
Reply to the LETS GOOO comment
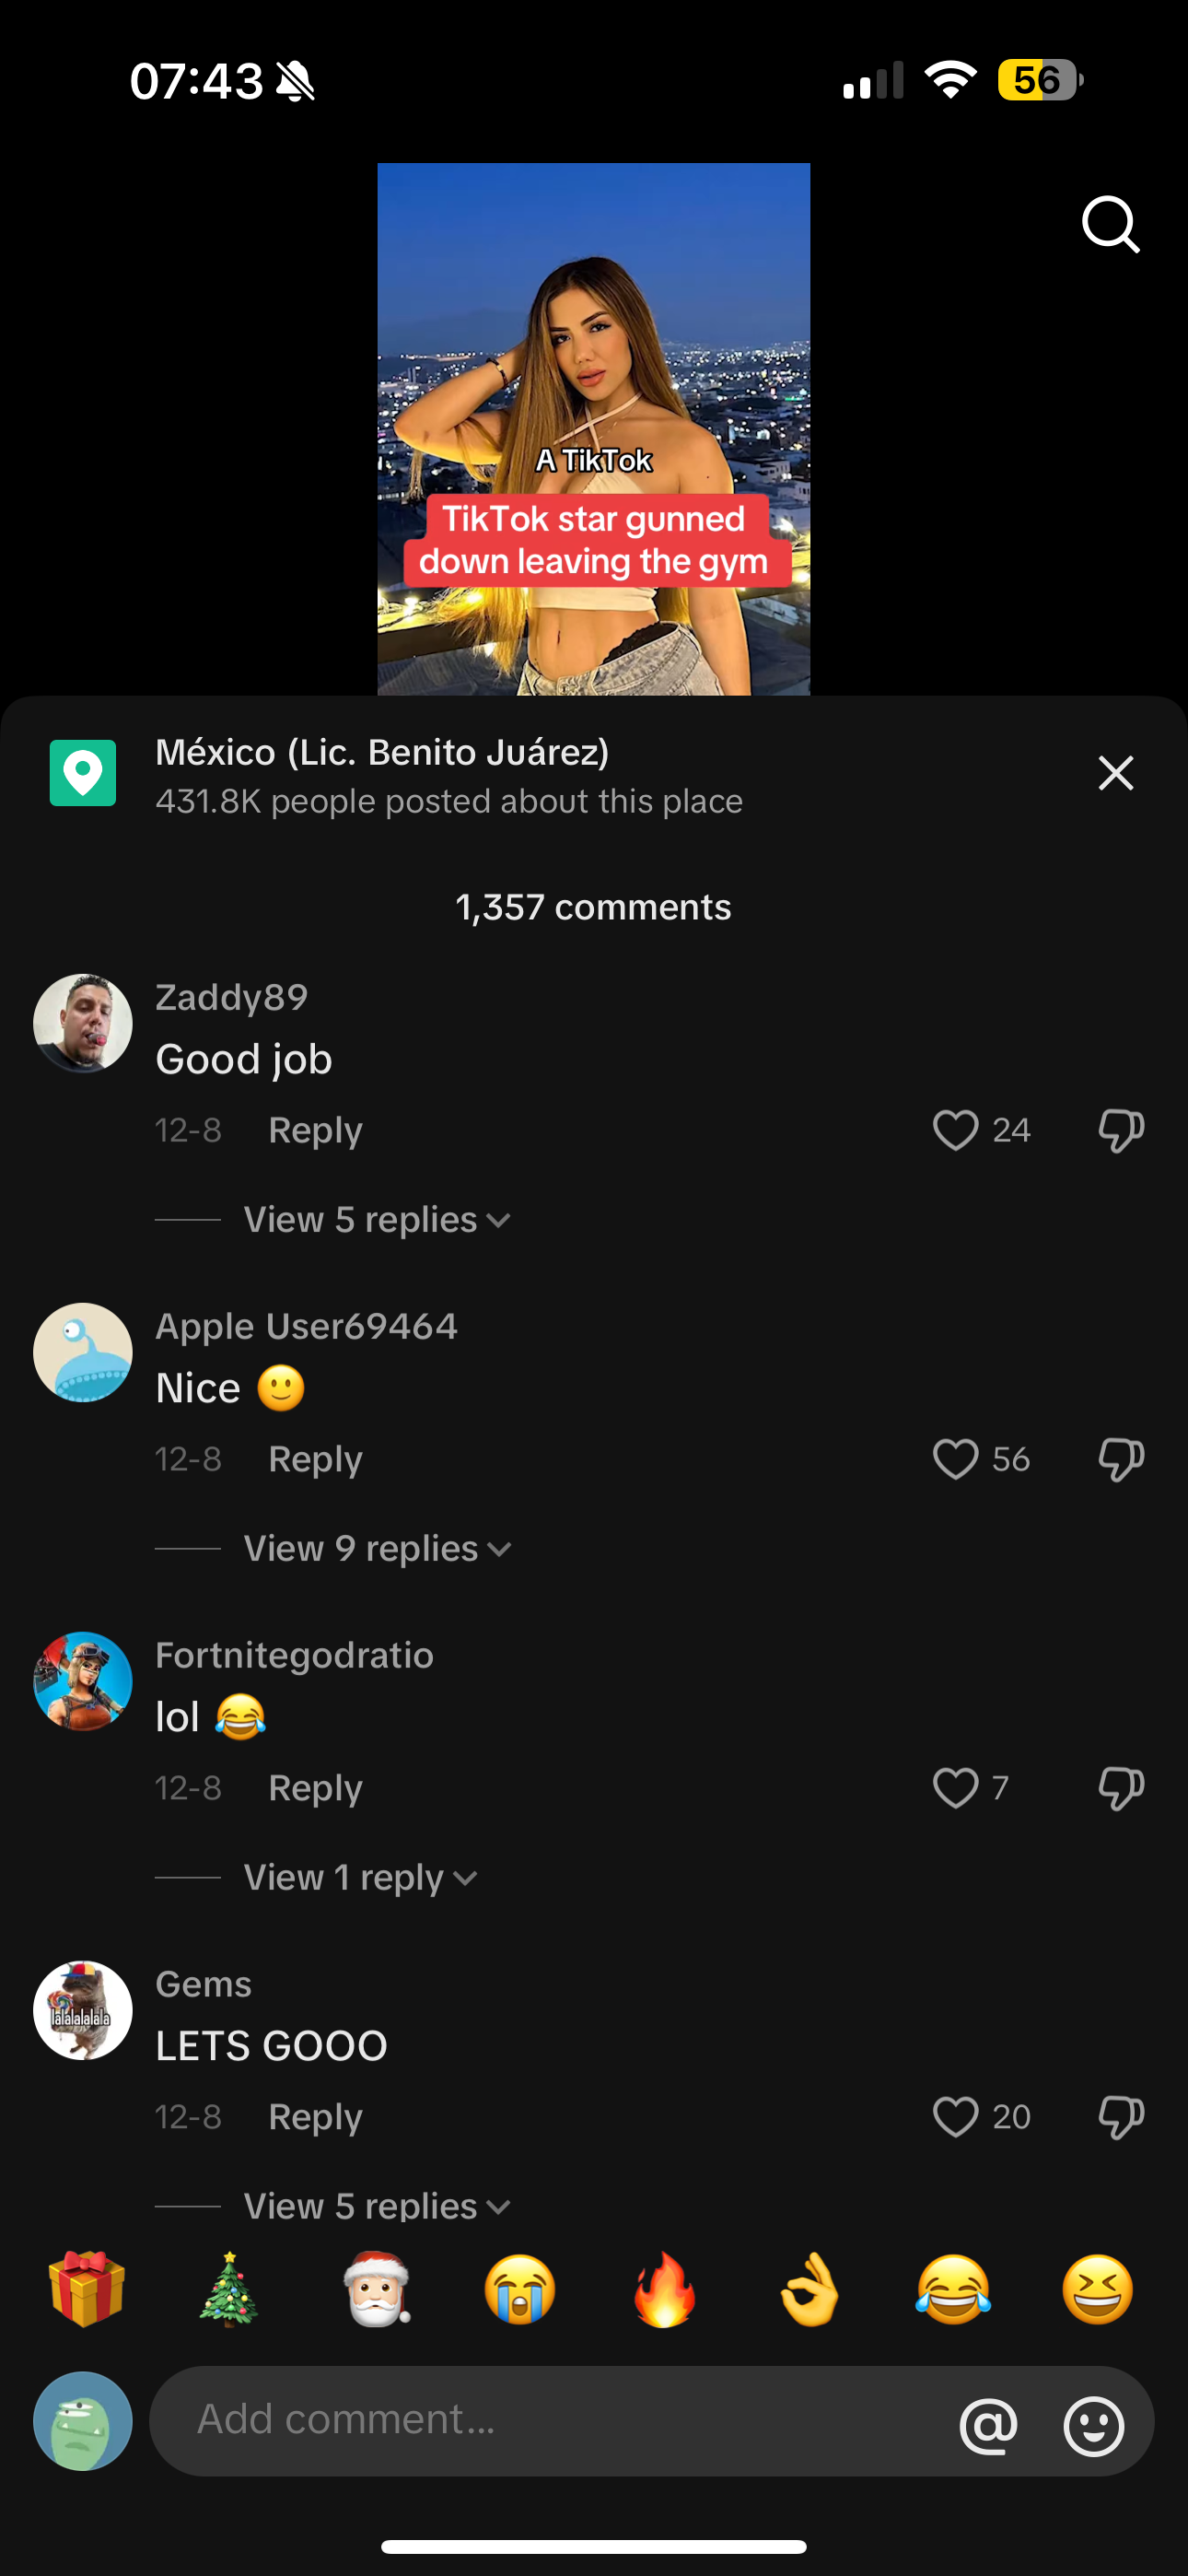315,2118
